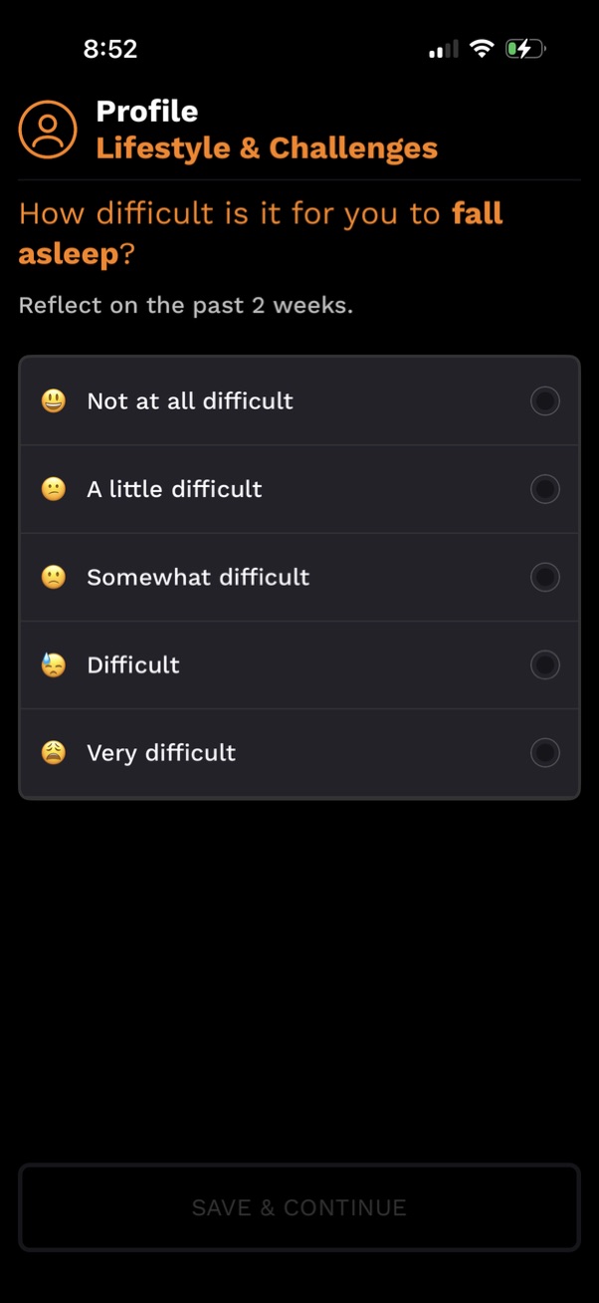Click the Profile header text
This screenshot has width=599, height=1303.
click(146, 111)
